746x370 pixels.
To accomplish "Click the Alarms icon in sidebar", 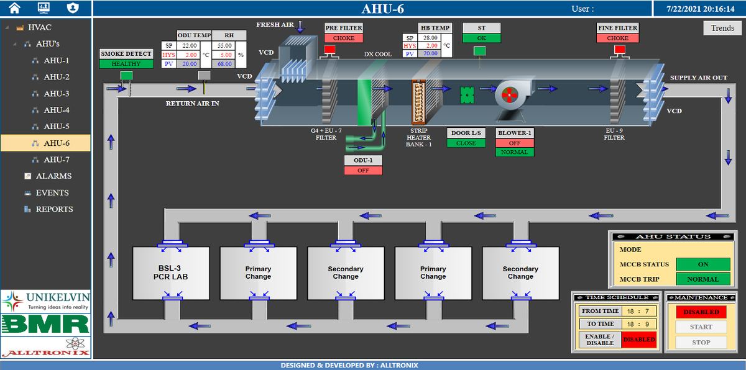I will [x=28, y=176].
